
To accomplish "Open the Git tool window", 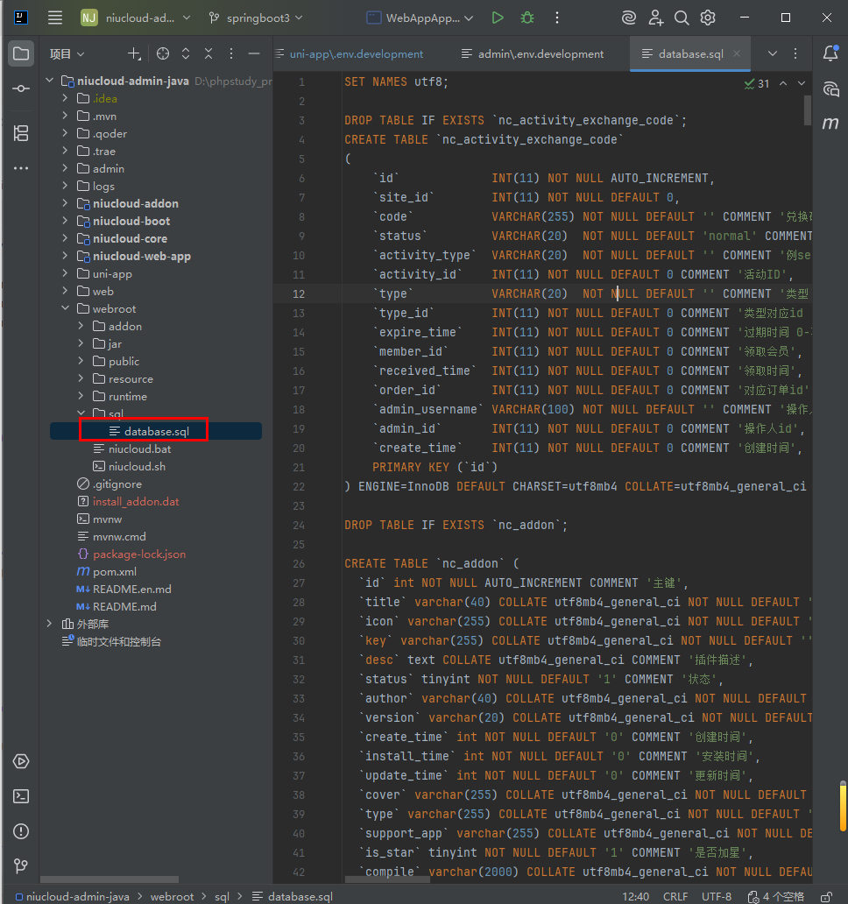I will coord(21,866).
